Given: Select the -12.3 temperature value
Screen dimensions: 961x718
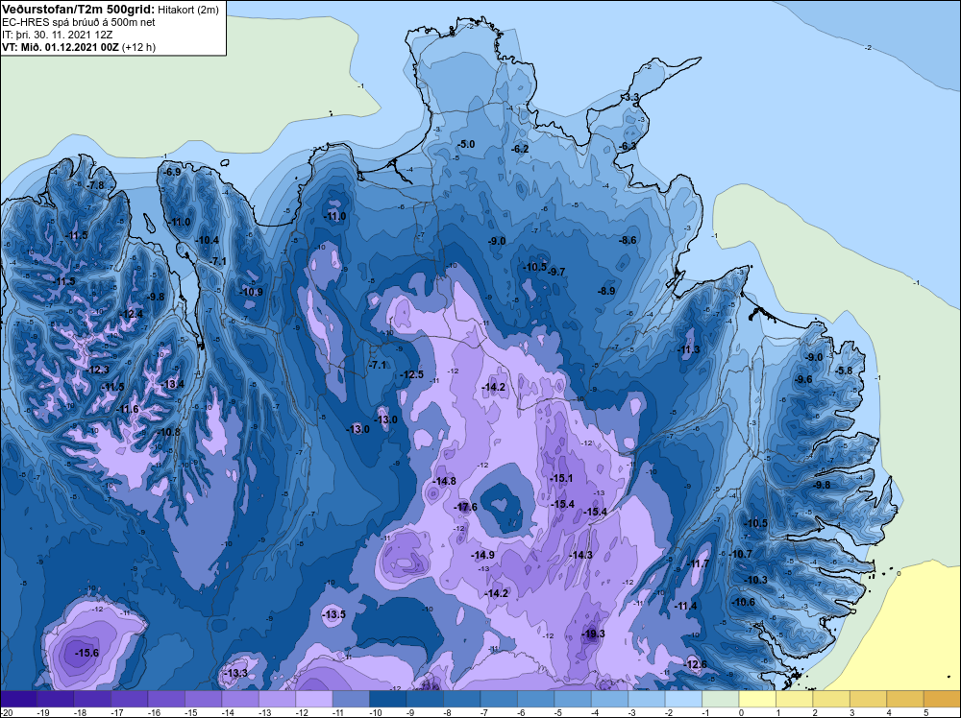Looking at the screenshot, I should 97,371.
